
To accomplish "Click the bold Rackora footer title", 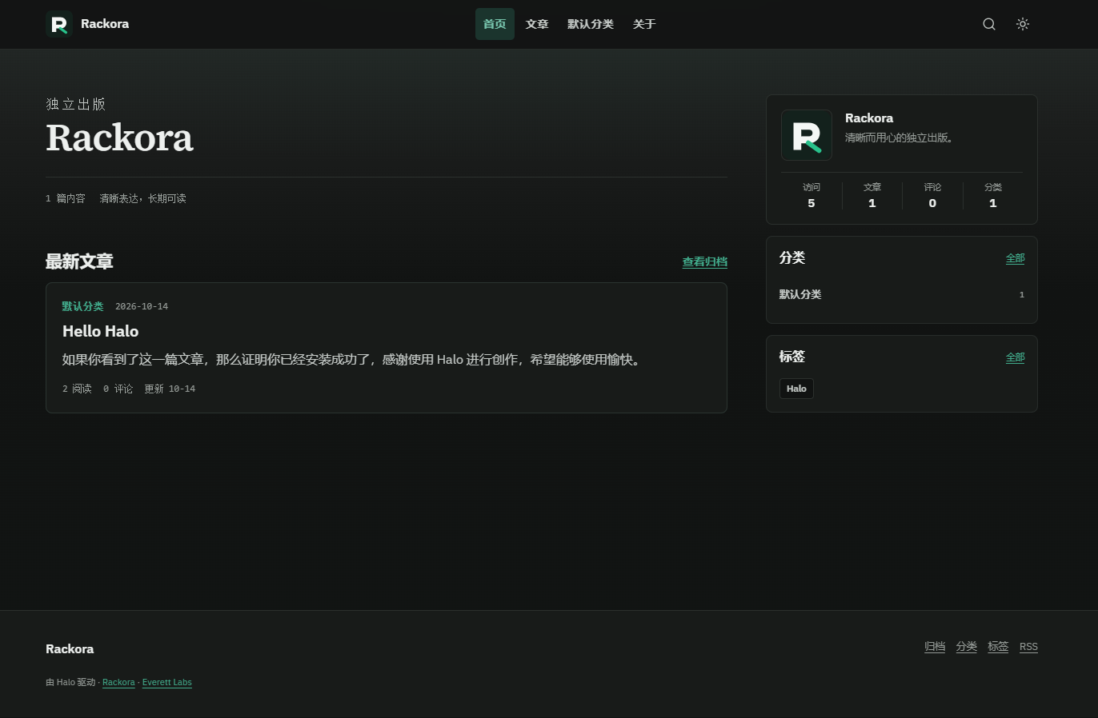I will tap(70, 649).
